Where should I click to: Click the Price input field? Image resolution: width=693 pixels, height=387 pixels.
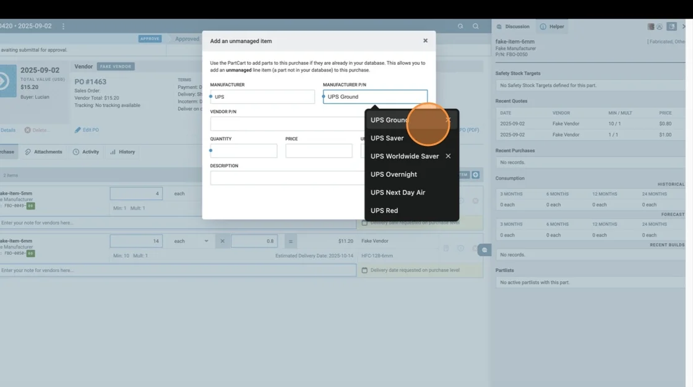pos(319,151)
